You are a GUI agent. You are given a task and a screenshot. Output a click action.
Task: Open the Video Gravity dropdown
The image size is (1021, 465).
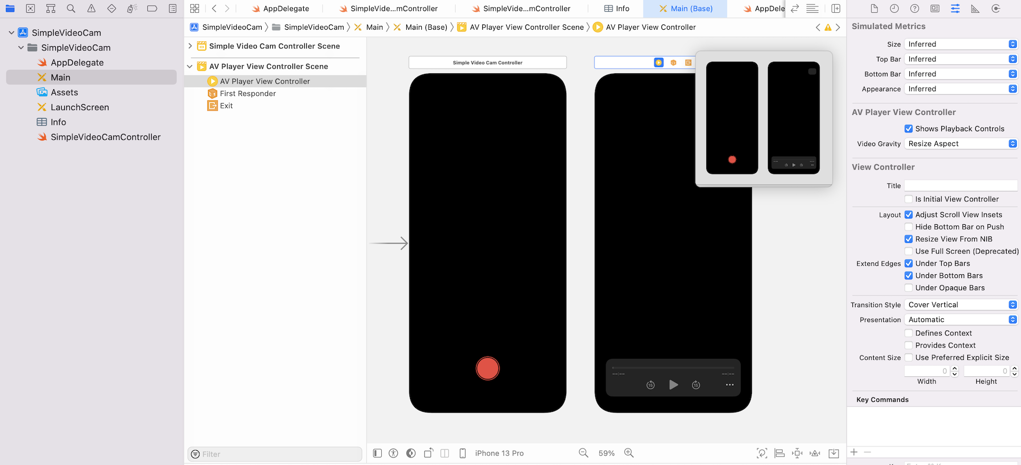coord(960,144)
